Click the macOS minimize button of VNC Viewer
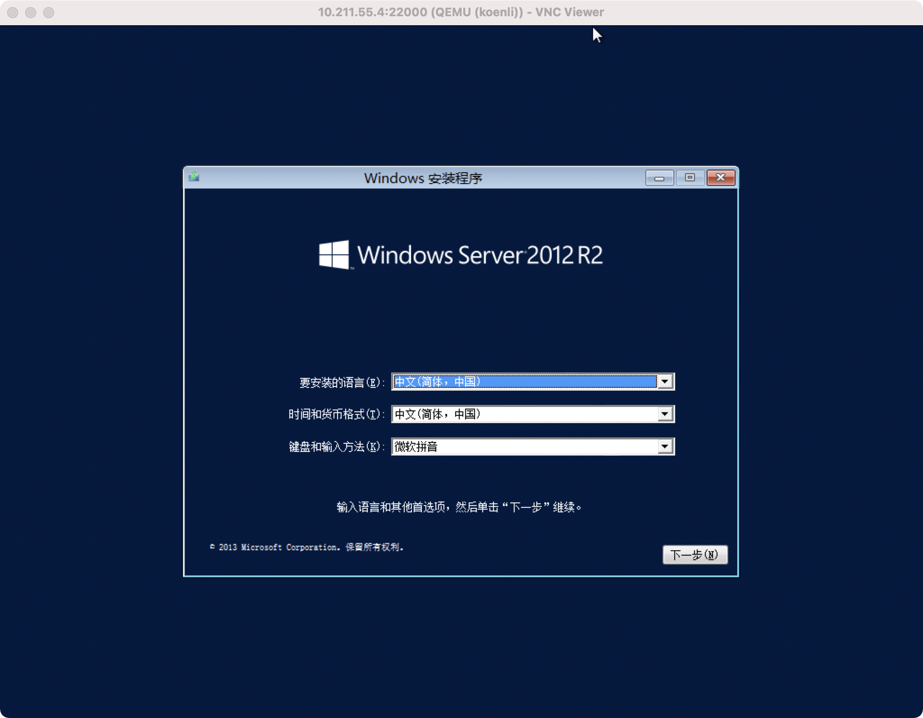The height and width of the screenshot is (718, 923). (x=31, y=12)
